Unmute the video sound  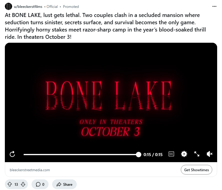pyautogui.click(x=209, y=154)
